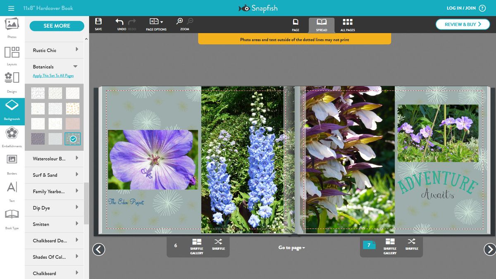
Task: Switch to Page view
Action: click(296, 24)
